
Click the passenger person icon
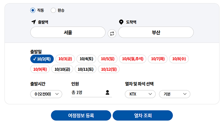108,92
